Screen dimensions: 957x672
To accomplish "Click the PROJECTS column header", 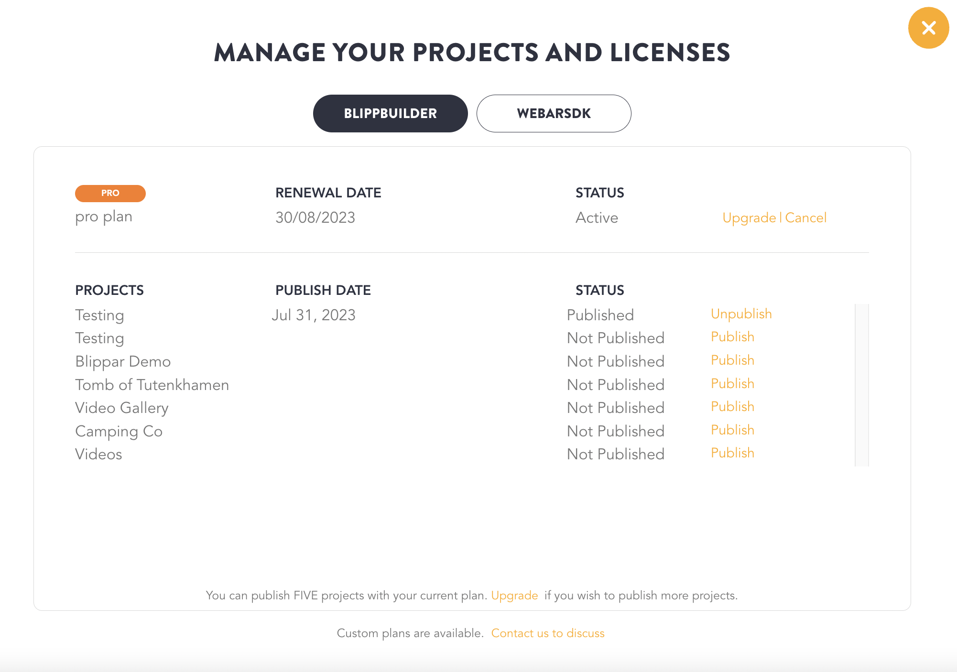I will point(109,290).
